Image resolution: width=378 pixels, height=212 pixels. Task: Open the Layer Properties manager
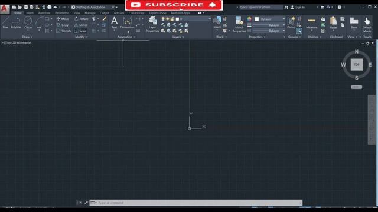pyautogui.click(x=152, y=24)
